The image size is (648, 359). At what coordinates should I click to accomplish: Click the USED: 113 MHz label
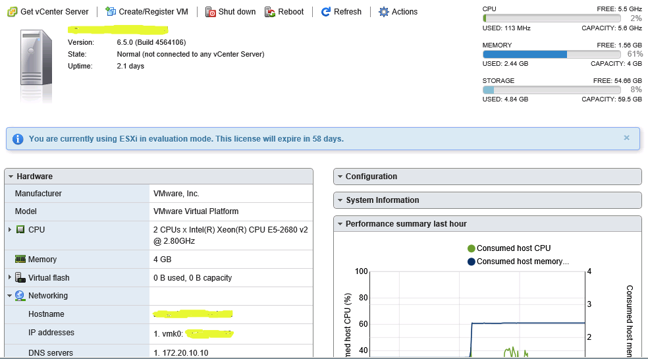click(506, 28)
